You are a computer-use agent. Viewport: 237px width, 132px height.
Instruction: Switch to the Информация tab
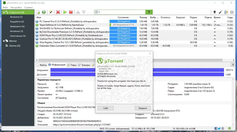pos(57,65)
